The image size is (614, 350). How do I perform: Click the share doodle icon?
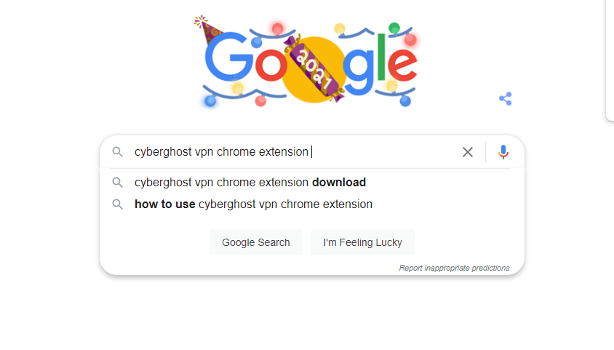pos(506,98)
